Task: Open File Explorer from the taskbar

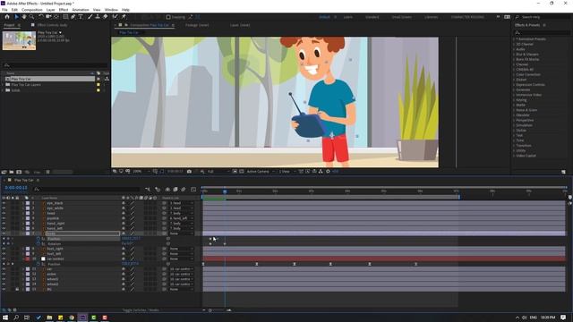Action: [49, 318]
